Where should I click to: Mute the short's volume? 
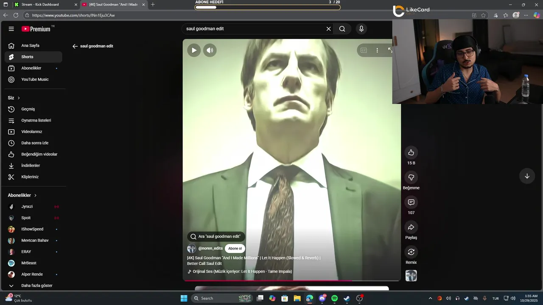[x=210, y=50]
